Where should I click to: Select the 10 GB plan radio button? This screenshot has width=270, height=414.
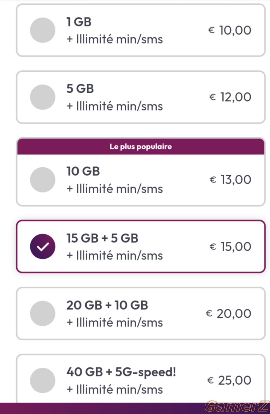coord(43,180)
